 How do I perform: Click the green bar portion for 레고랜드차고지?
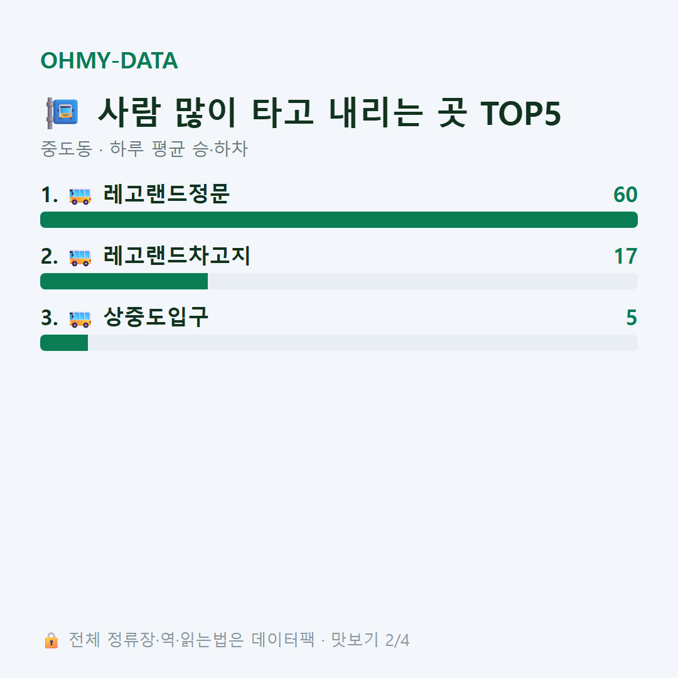point(124,281)
